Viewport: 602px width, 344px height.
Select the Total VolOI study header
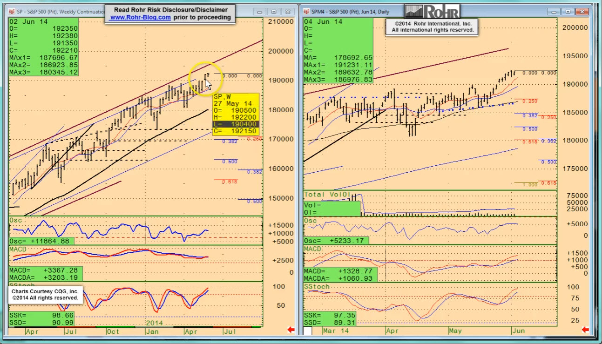click(327, 194)
